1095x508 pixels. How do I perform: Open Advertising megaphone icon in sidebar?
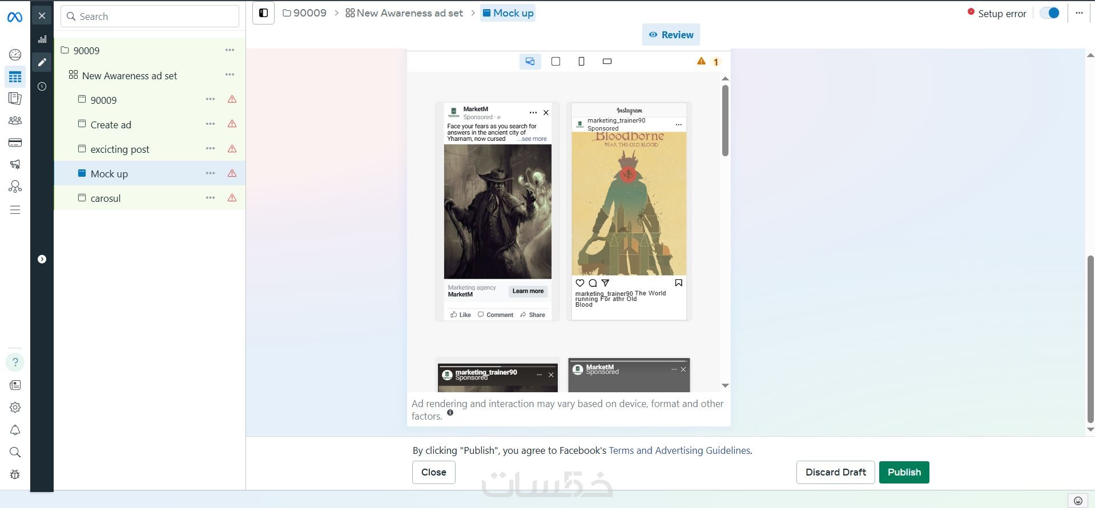point(15,164)
